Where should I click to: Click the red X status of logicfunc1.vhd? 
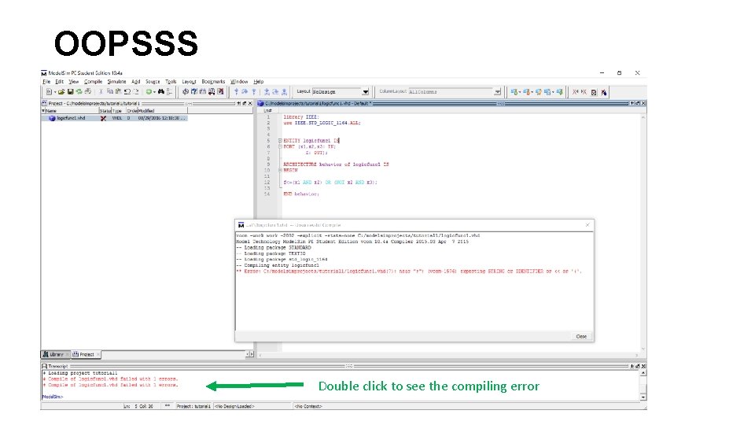click(x=103, y=118)
